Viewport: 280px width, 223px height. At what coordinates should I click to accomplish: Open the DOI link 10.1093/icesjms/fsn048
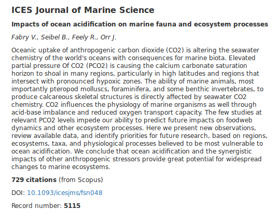65,193
